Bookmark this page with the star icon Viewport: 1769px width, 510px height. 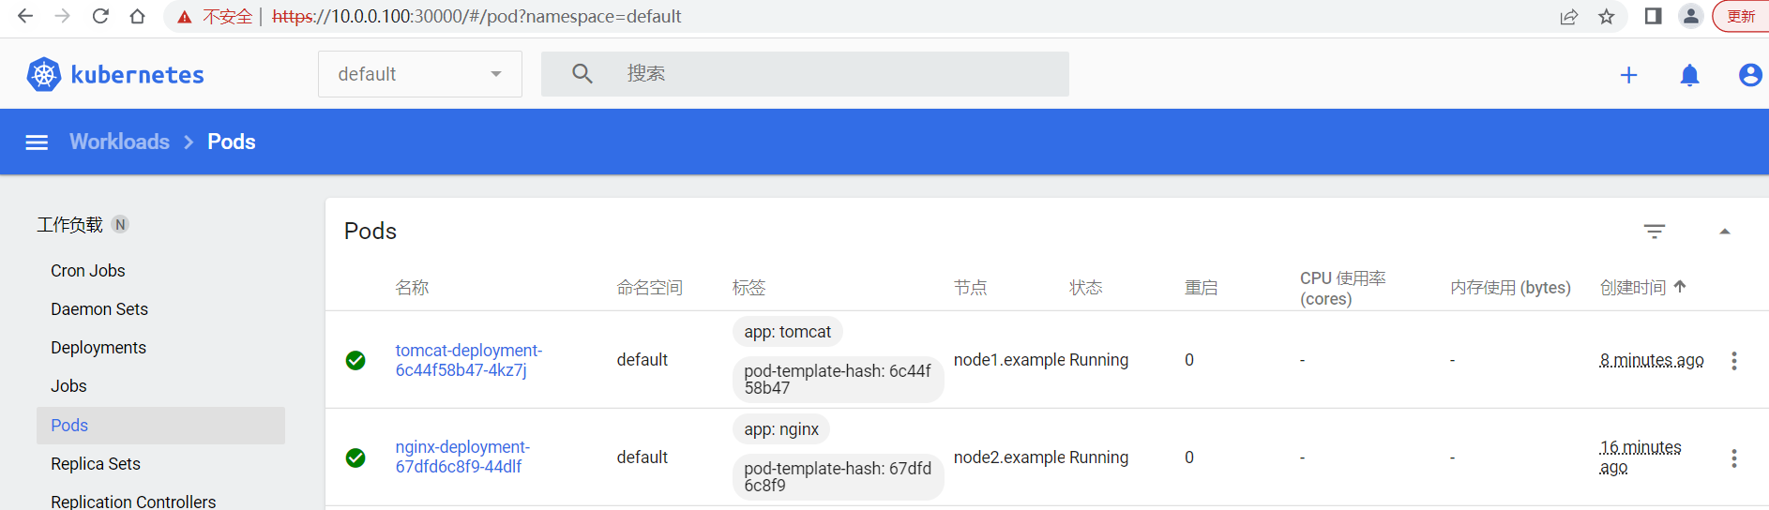click(1607, 17)
